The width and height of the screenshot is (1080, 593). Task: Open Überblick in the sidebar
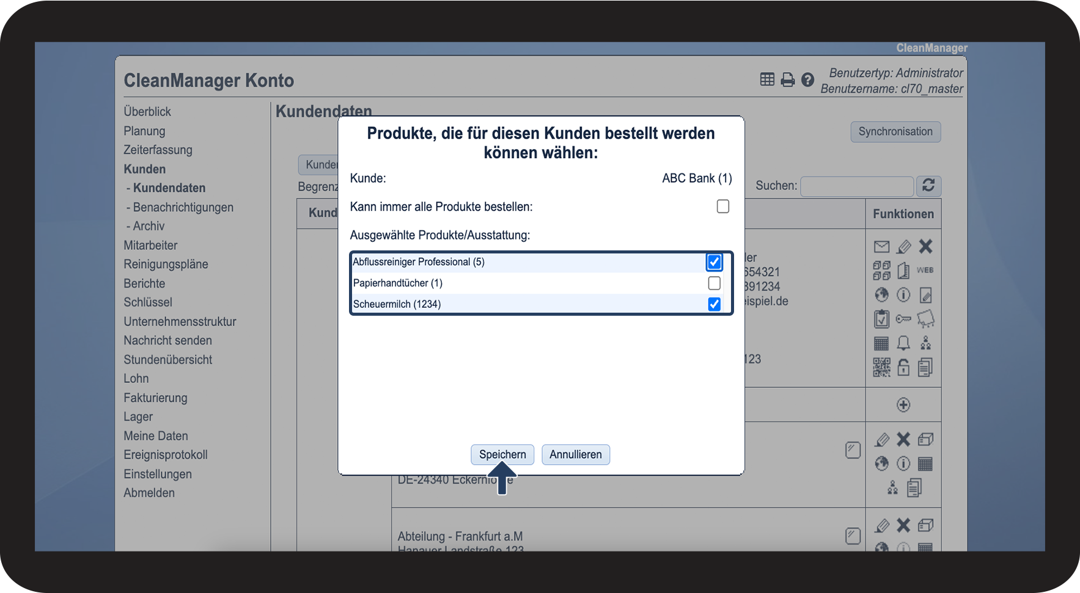click(147, 112)
